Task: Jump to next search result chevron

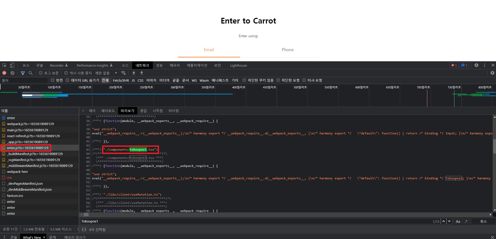Action: 449,221
